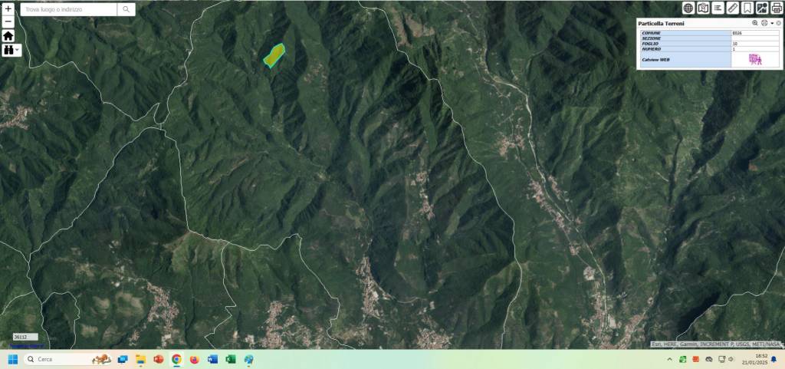Open the print map tool

coord(777,8)
